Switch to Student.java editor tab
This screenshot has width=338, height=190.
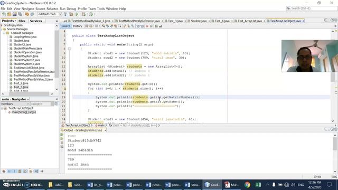coord(199,21)
